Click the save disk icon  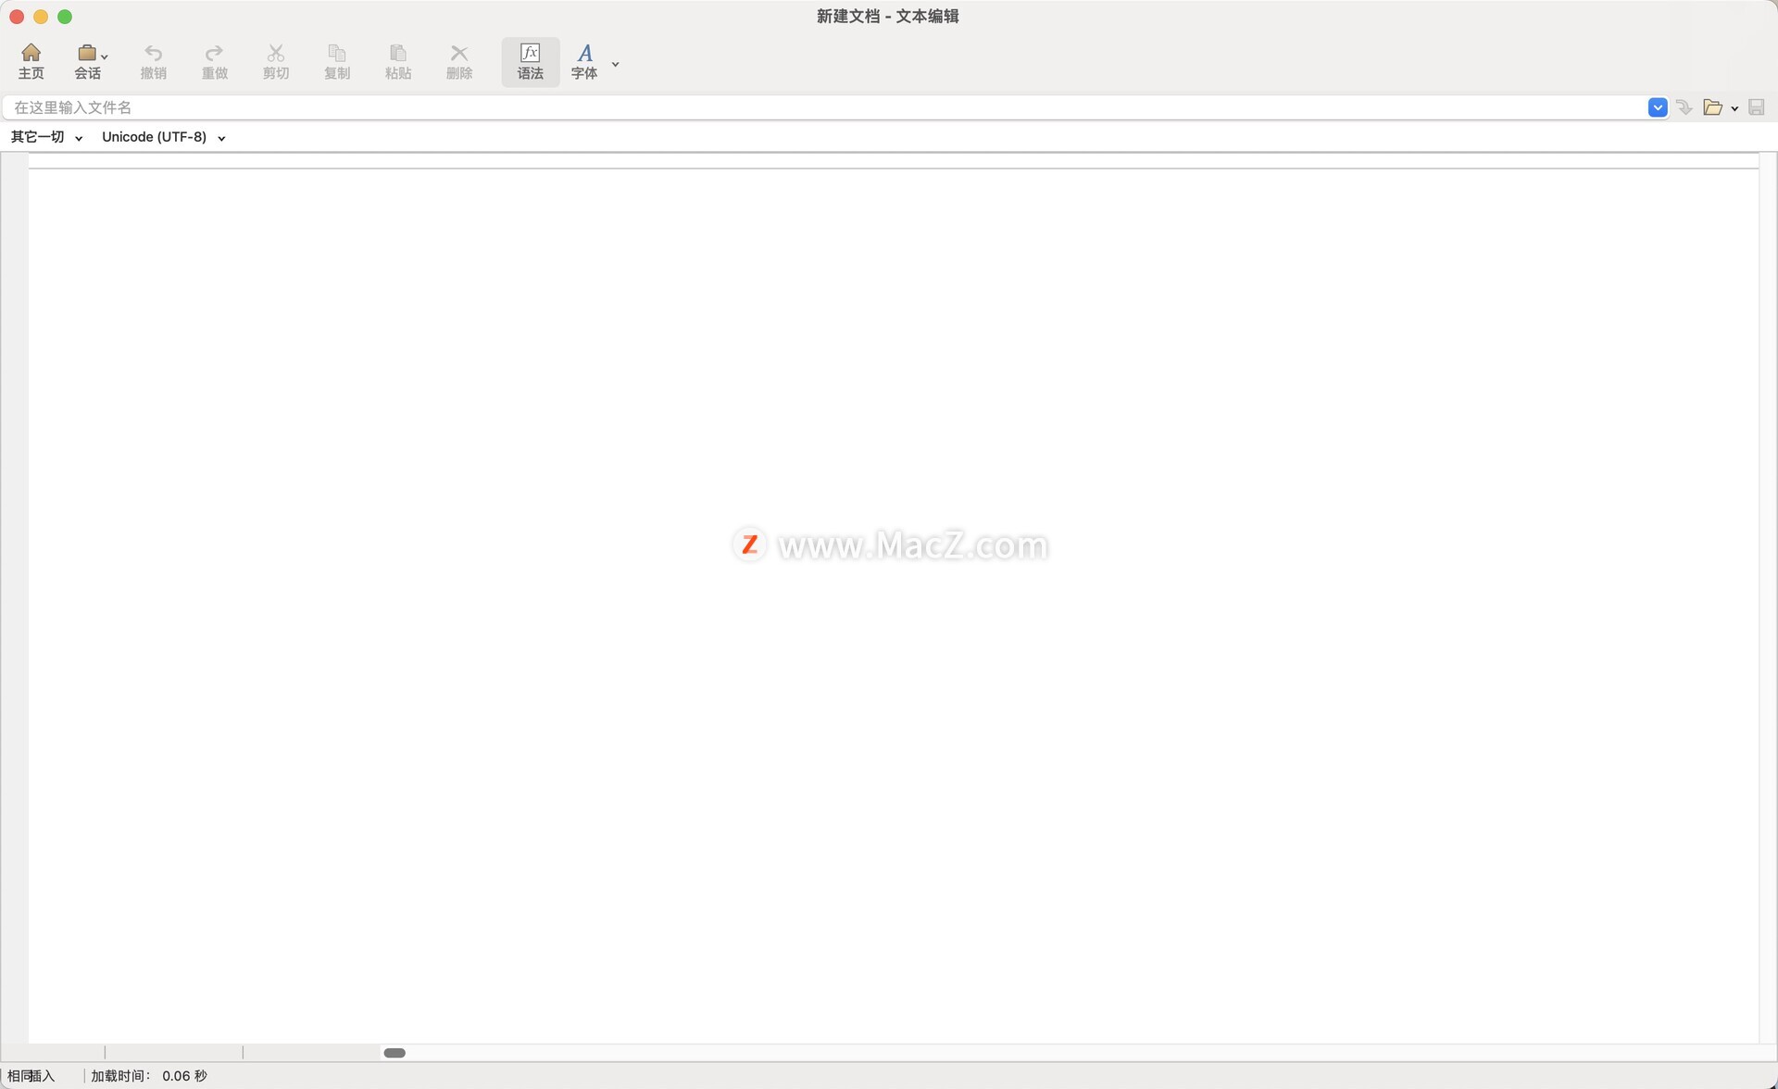(1756, 107)
